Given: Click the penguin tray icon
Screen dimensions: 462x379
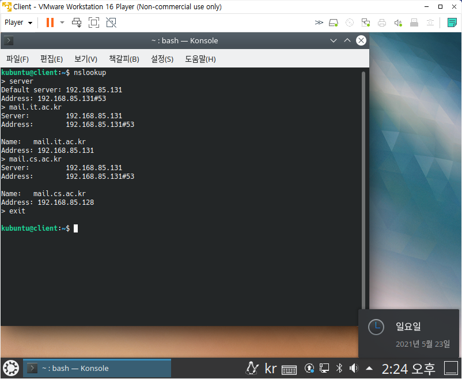Looking at the screenshot, I should click(252, 369).
